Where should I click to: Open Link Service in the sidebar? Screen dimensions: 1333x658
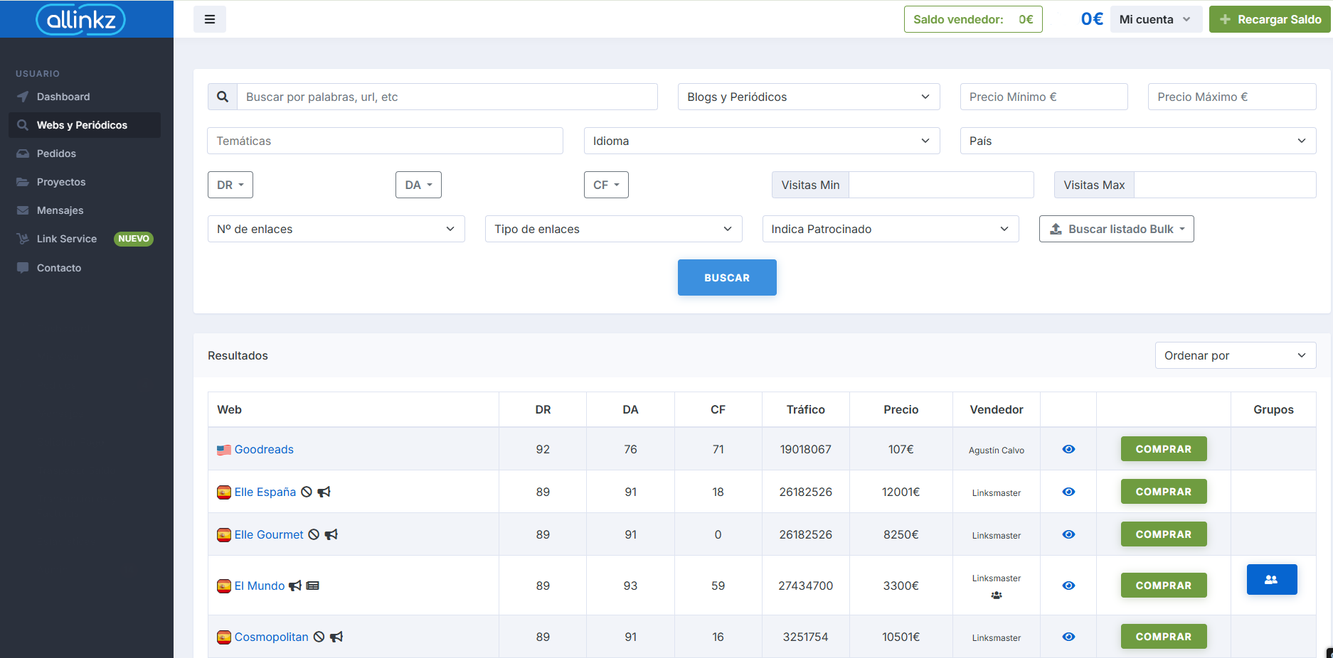[67, 239]
